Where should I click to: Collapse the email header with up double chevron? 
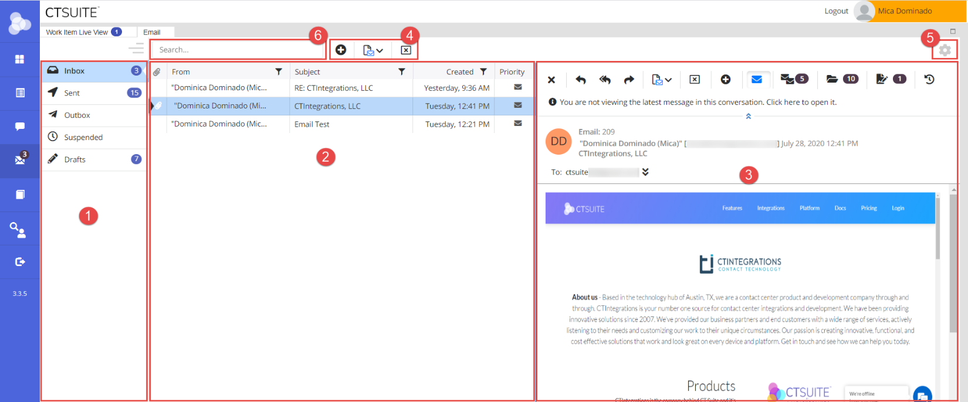749,116
